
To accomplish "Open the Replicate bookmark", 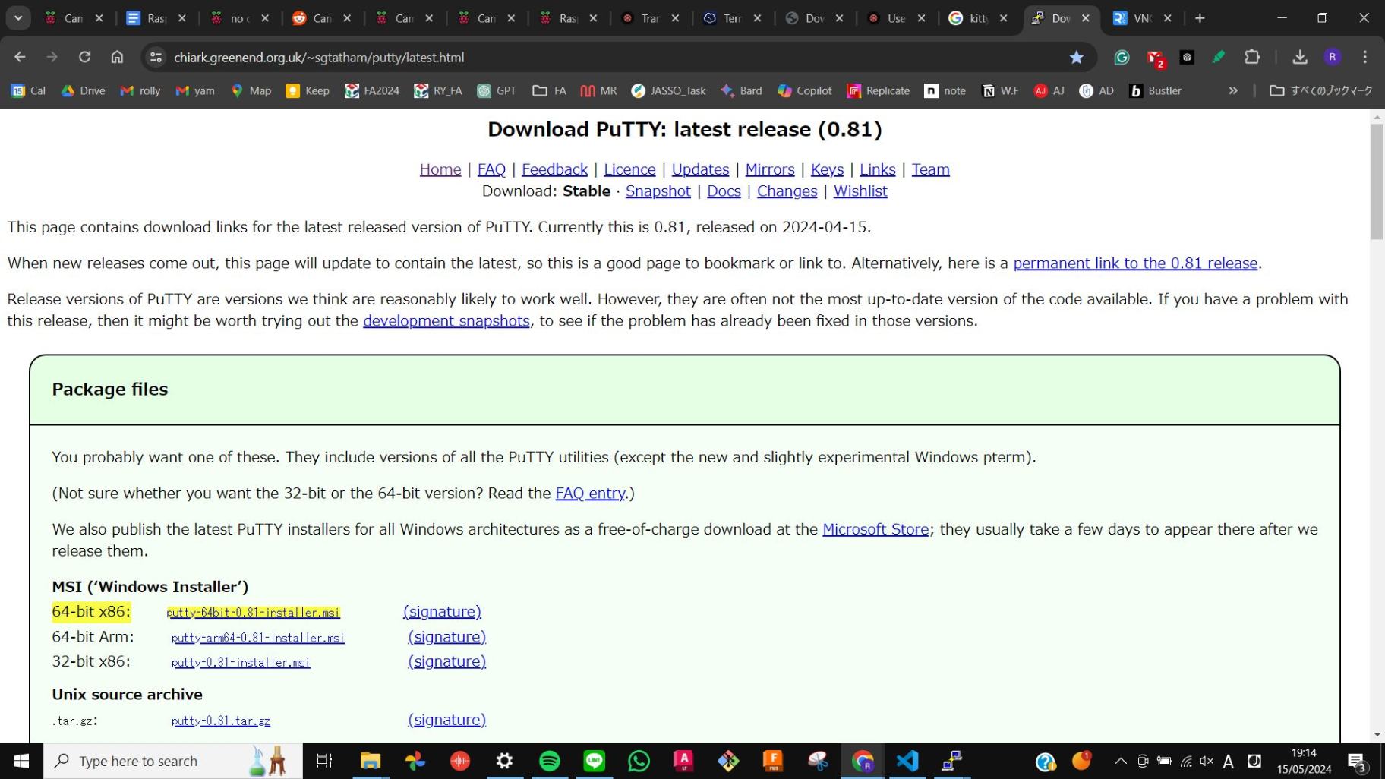I will pos(878,90).
